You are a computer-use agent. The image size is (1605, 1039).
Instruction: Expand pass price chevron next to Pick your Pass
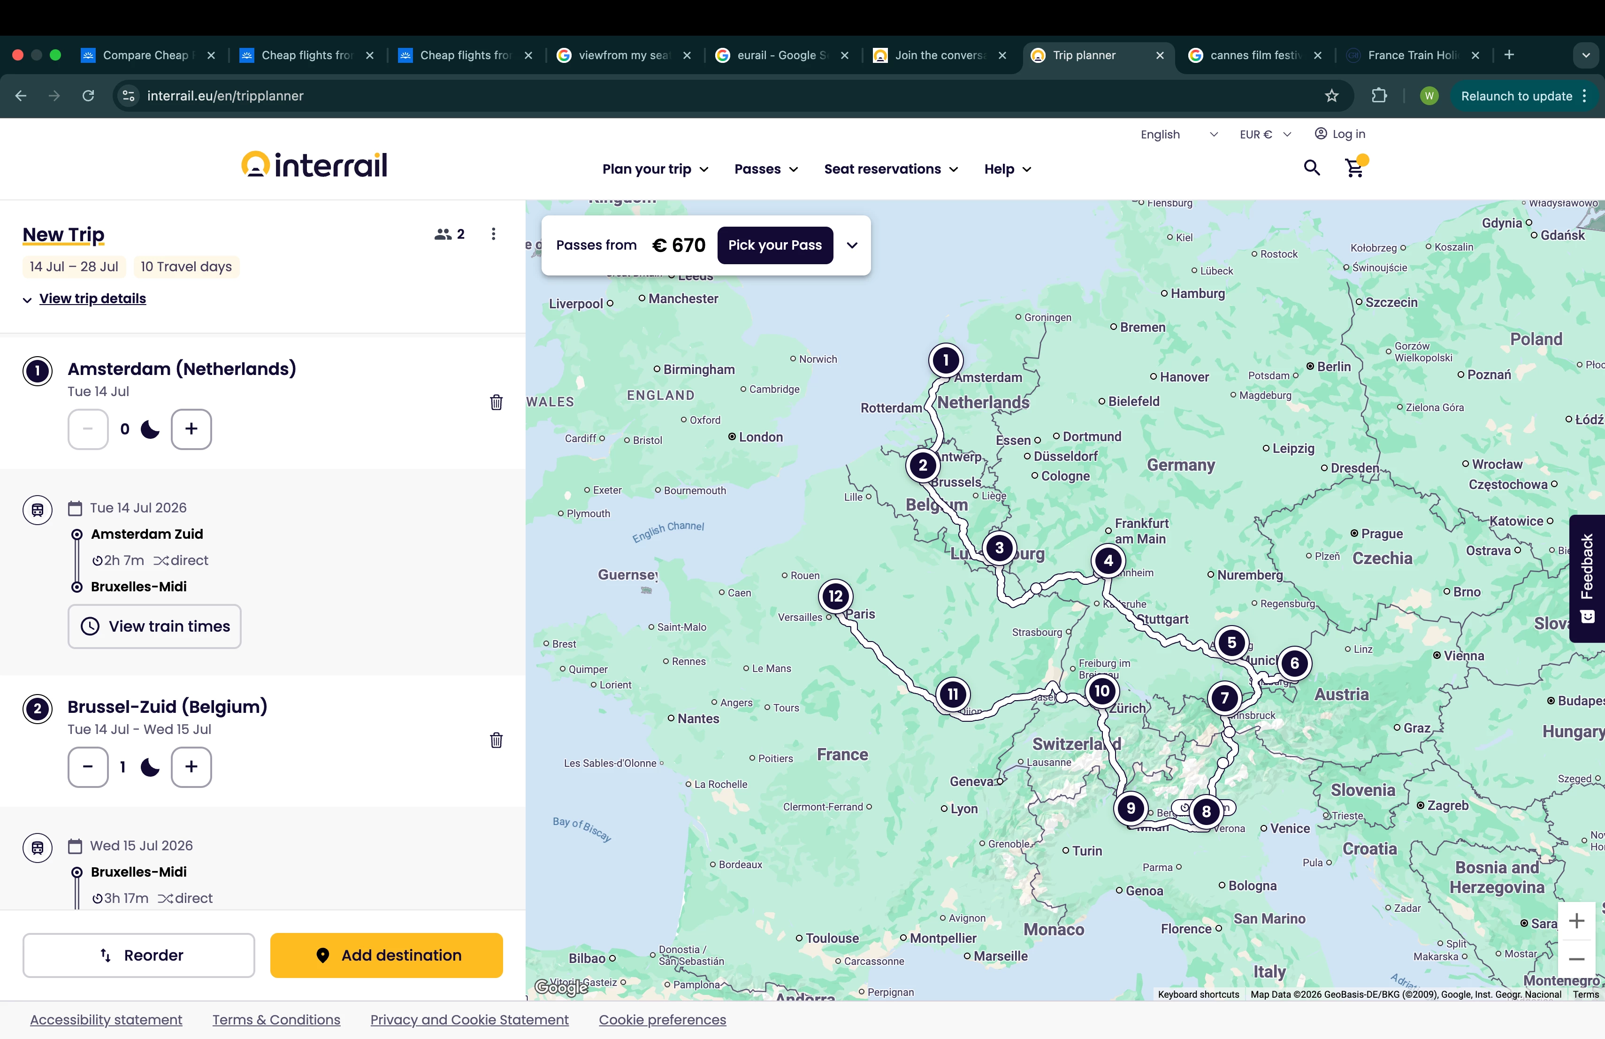[x=852, y=245]
